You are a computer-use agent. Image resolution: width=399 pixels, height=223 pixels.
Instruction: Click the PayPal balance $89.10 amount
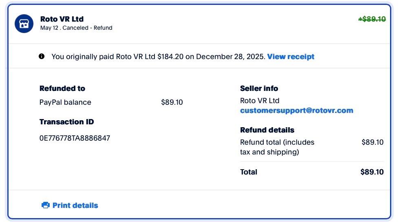172,102
